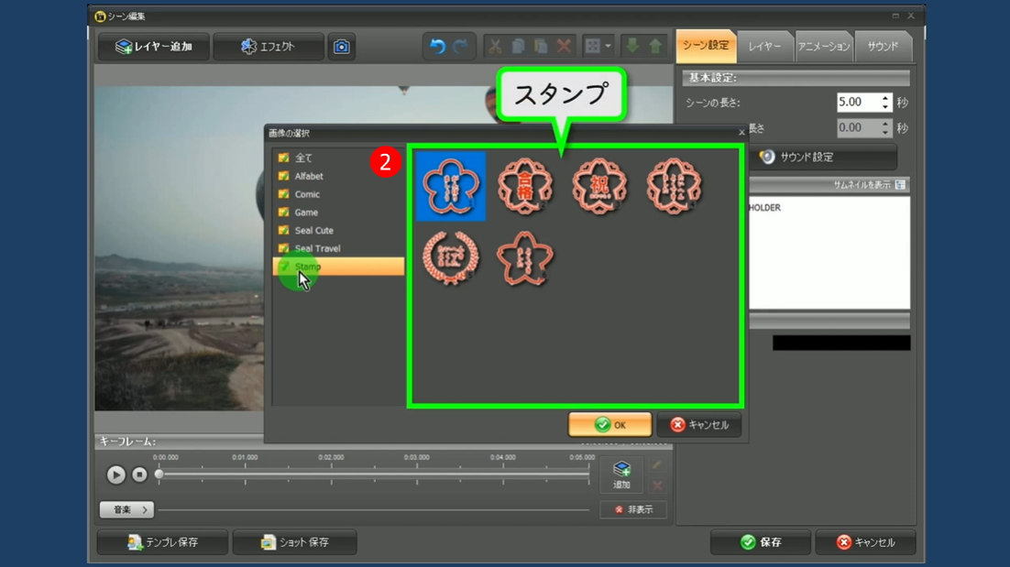Click the camera snapshot icon in toolbar

tap(341, 47)
